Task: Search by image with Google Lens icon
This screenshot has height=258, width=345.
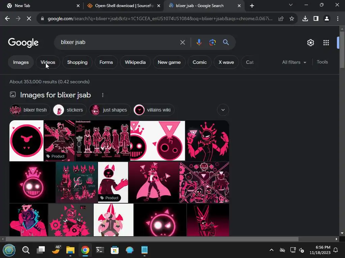Action: click(213, 42)
